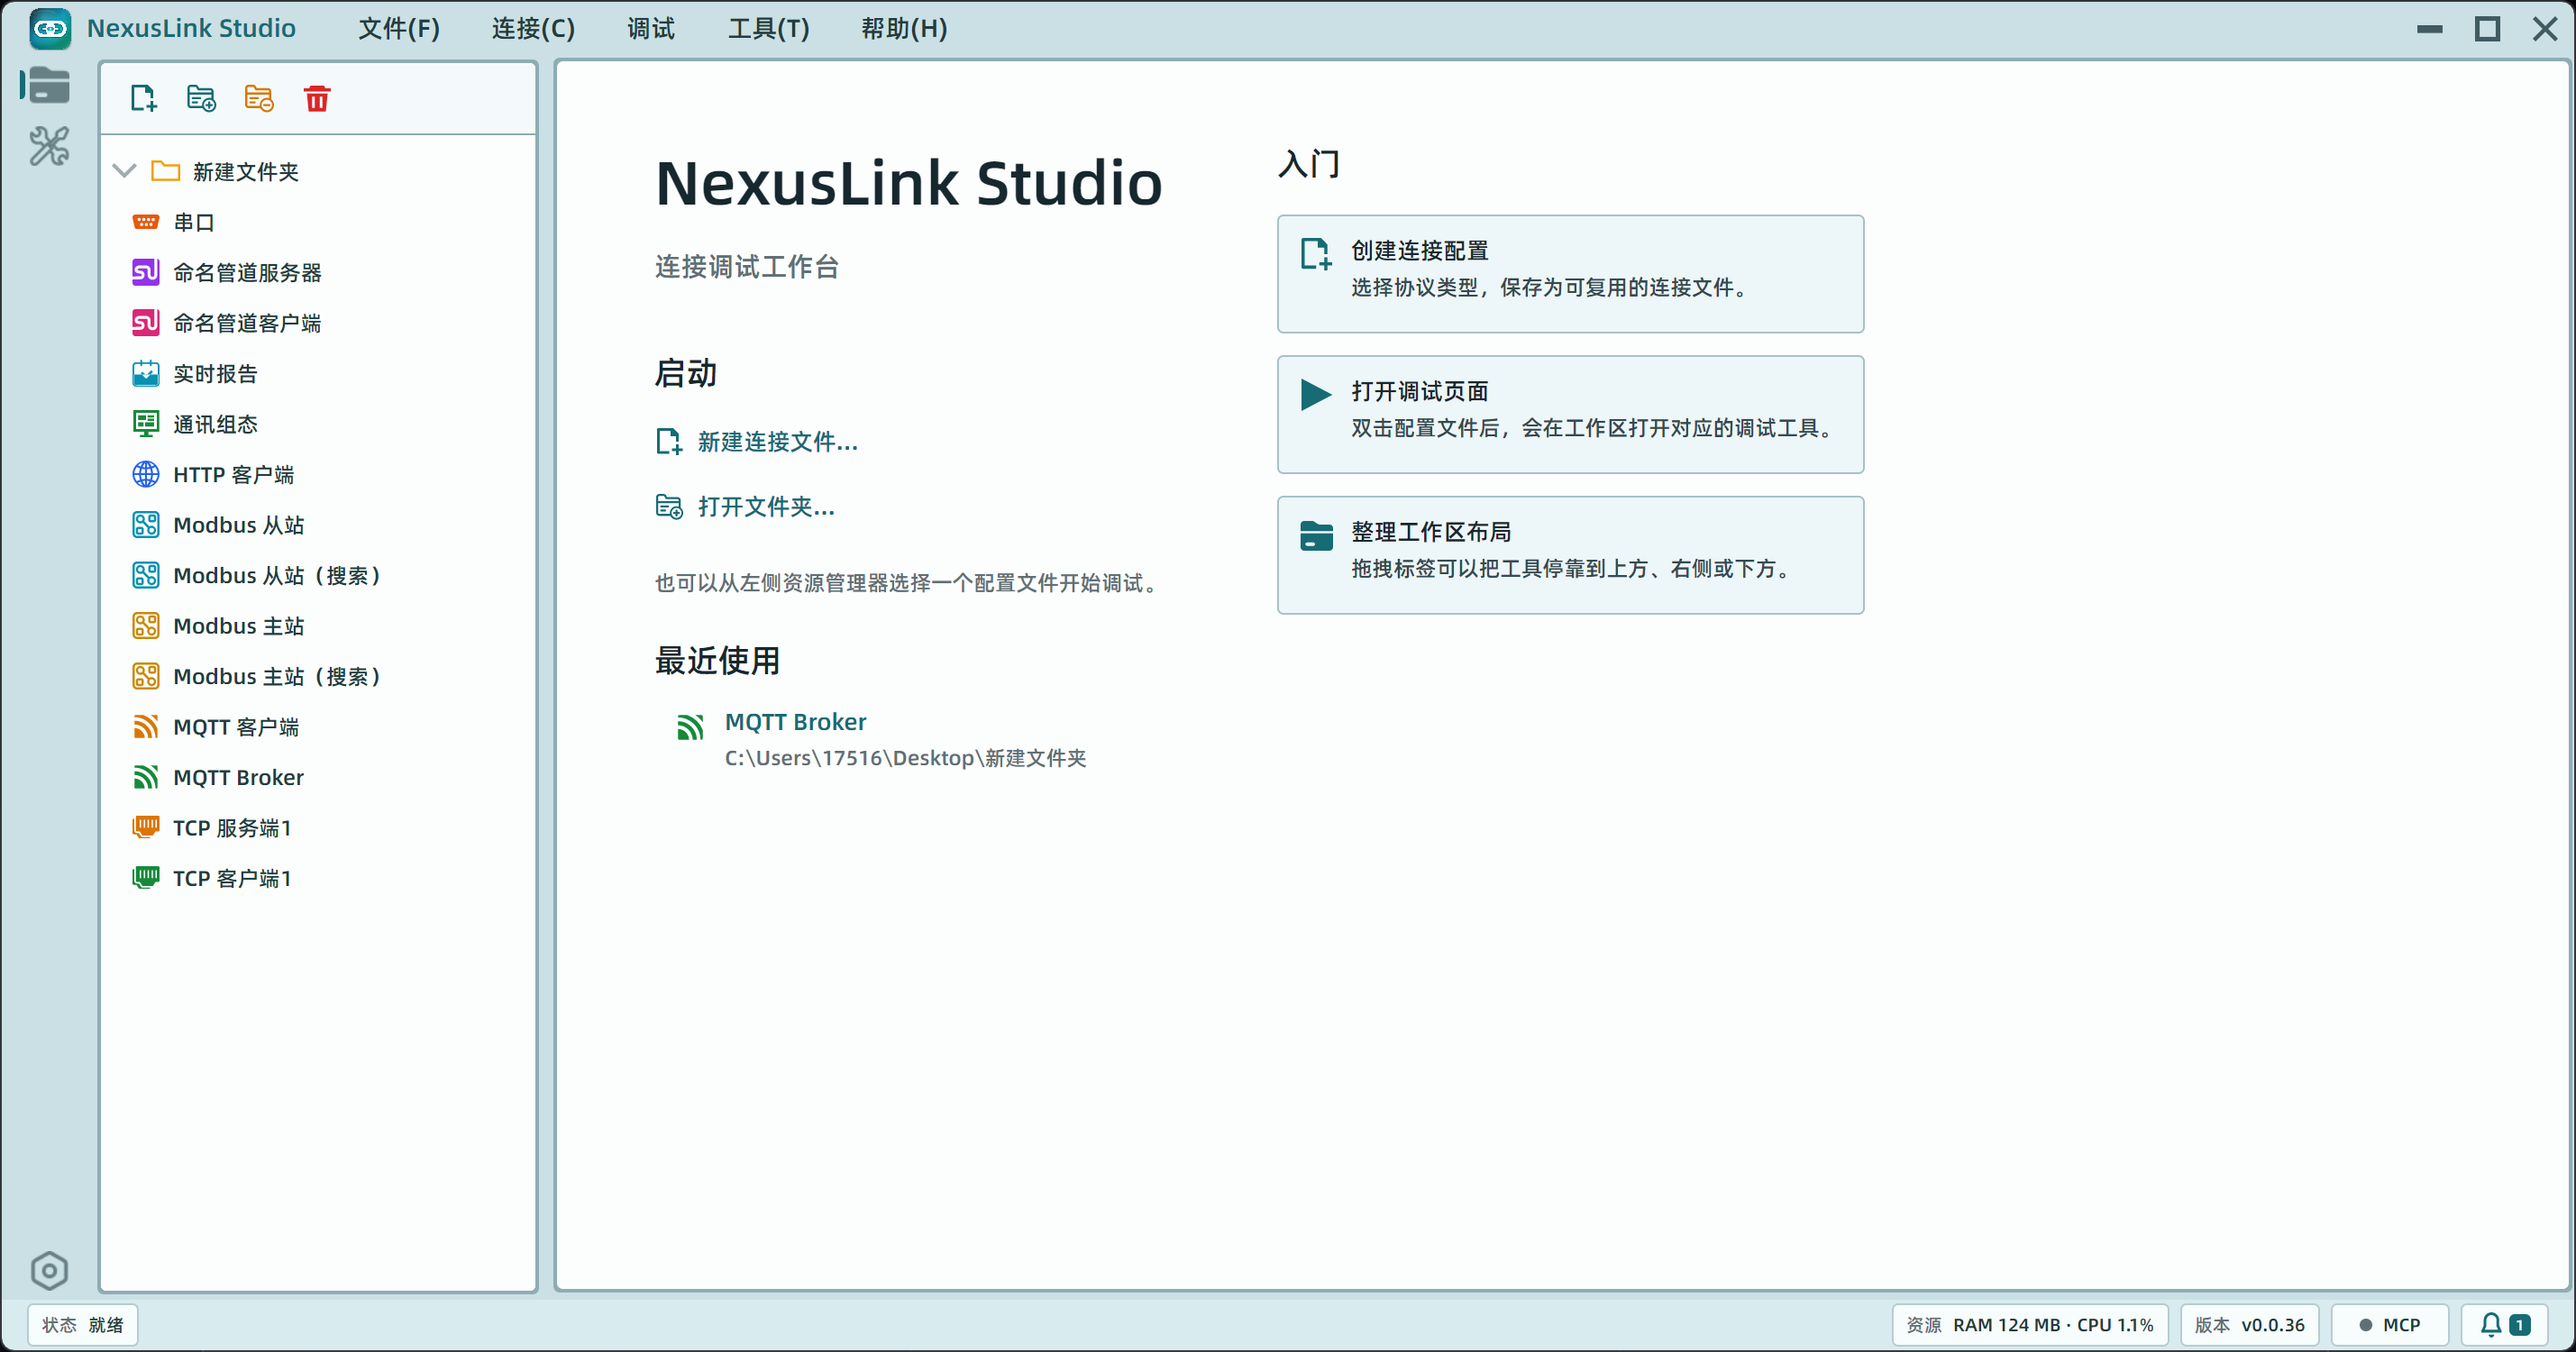
Task: Select 实时报告 in the tree
Action: click(318, 373)
